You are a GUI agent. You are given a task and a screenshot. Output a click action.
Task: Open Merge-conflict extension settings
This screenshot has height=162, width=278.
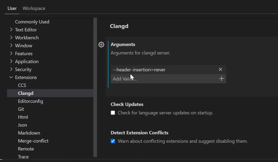(33, 141)
